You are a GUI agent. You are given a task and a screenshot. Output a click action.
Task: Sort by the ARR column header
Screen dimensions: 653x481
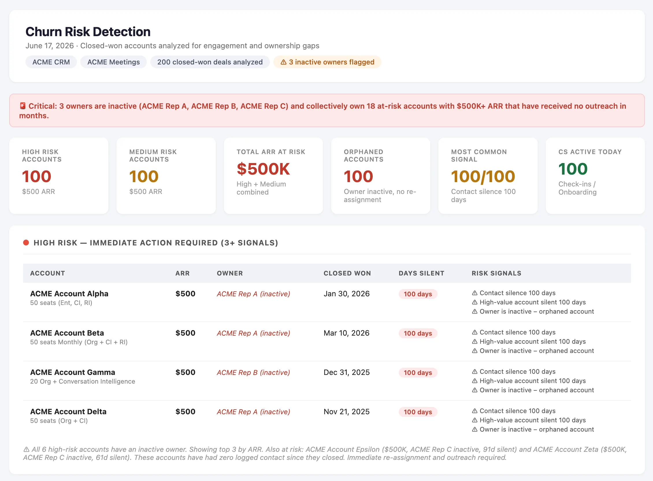click(x=182, y=273)
